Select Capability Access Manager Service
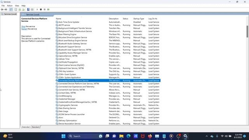Screen dimensions: 249x140 coord(108,53)
